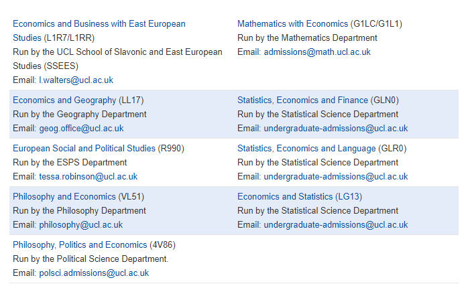Select the '(LL17)' course code text
This screenshot has height=292, width=470.
point(131,100)
